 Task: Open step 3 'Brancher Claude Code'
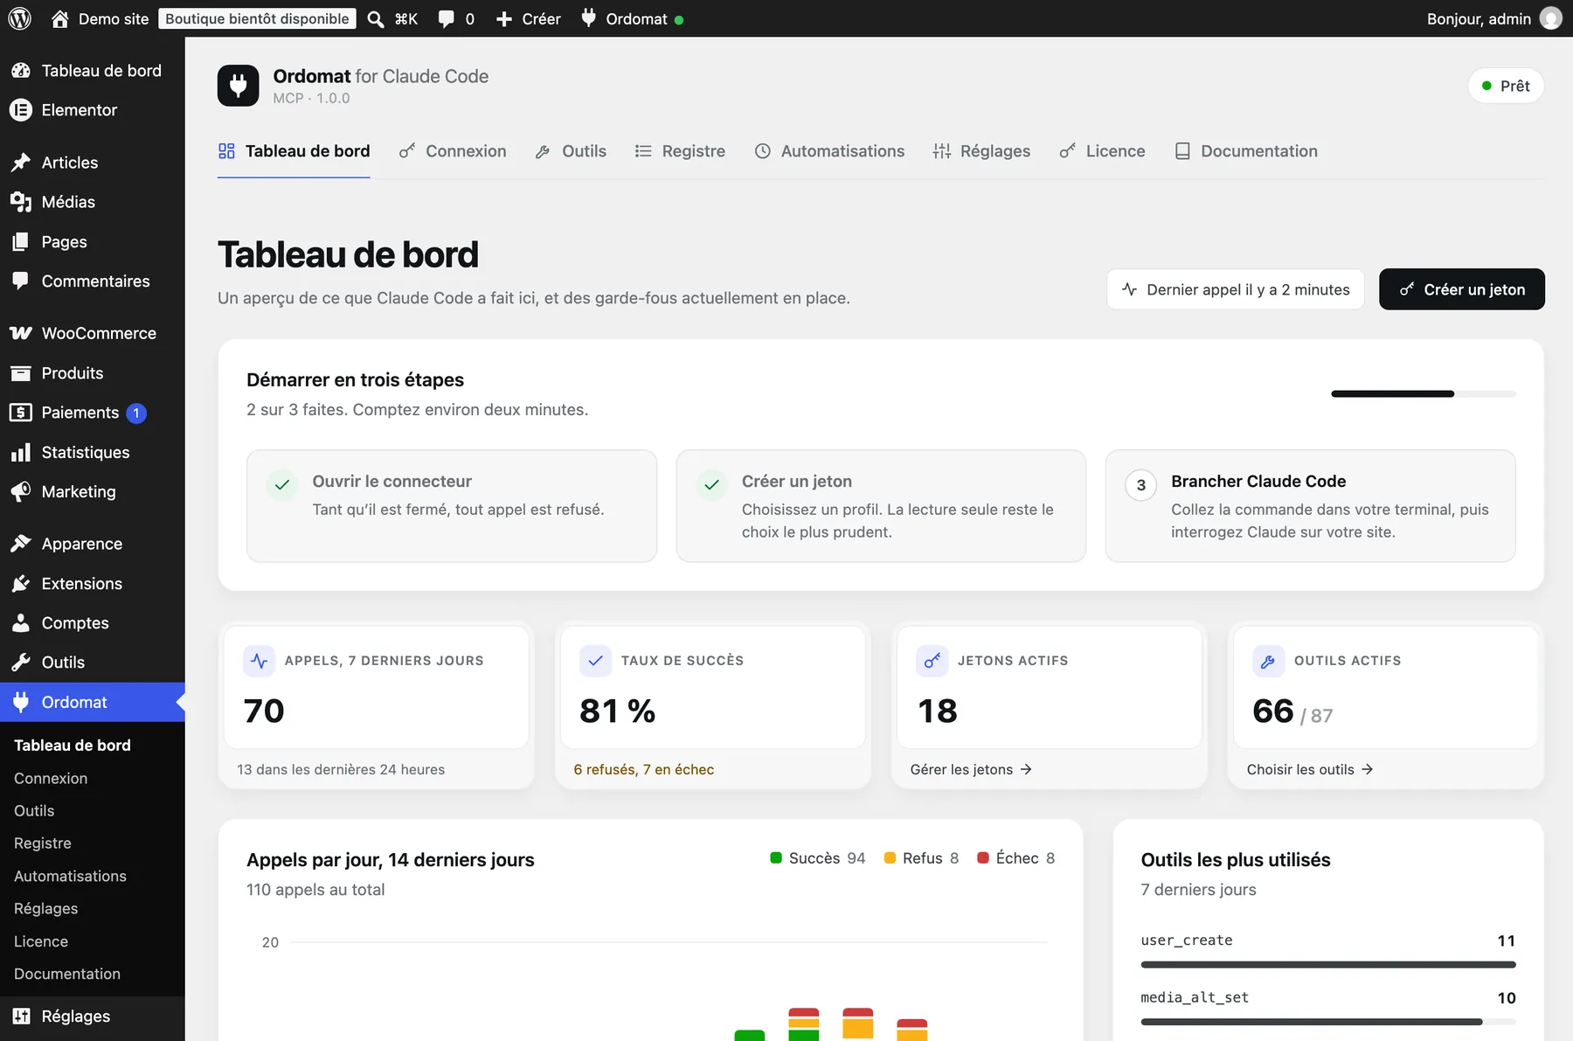click(1311, 506)
